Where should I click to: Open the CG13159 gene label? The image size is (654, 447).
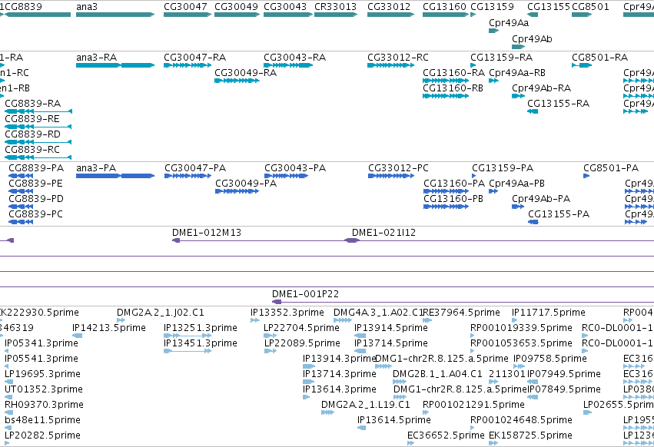click(492, 7)
